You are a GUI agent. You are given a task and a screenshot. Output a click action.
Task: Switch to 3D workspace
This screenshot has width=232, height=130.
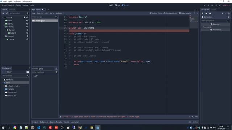117,5
